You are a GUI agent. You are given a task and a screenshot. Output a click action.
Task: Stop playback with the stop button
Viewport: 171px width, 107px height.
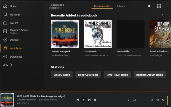(x=95, y=100)
